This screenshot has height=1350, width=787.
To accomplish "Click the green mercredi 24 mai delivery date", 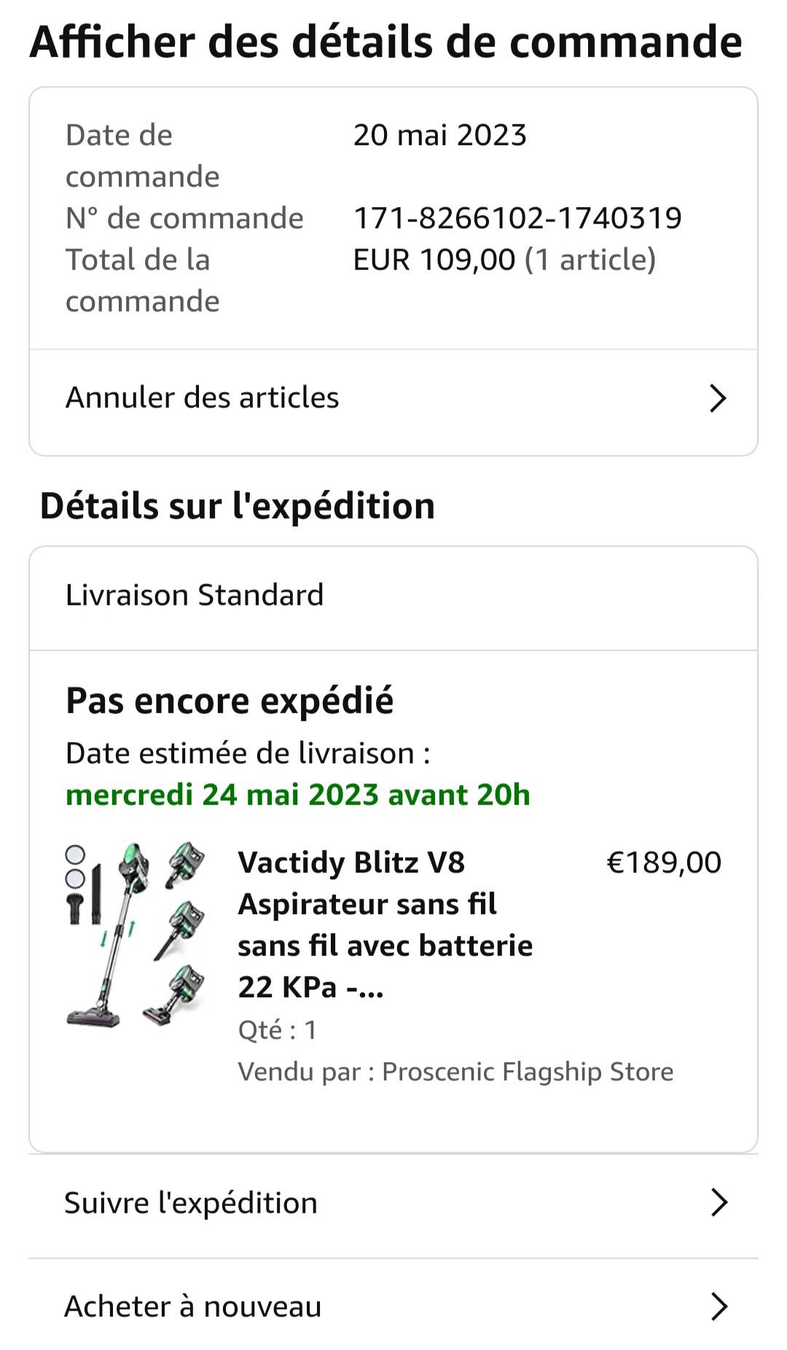I will 298,795.
